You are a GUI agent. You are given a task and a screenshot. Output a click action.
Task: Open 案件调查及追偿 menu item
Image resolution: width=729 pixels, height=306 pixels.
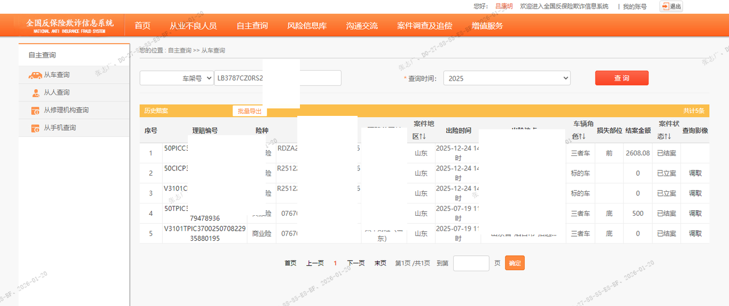pyautogui.click(x=424, y=26)
